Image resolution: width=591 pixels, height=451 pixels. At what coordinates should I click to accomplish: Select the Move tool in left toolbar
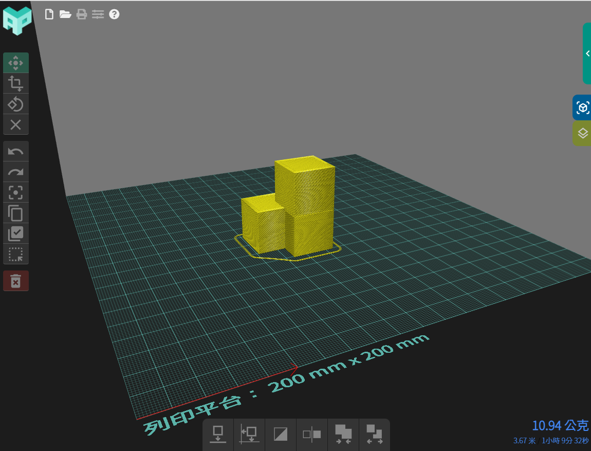[16, 63]
